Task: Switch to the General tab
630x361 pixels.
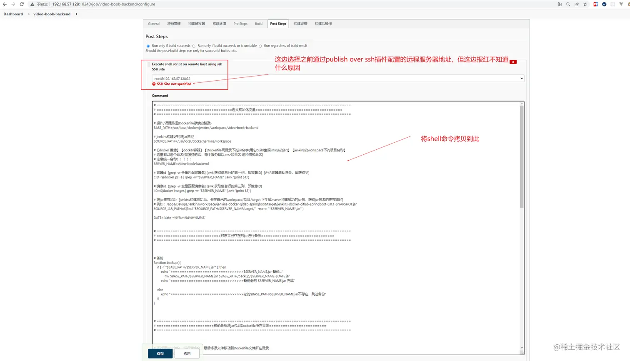Action: (154, 24)
